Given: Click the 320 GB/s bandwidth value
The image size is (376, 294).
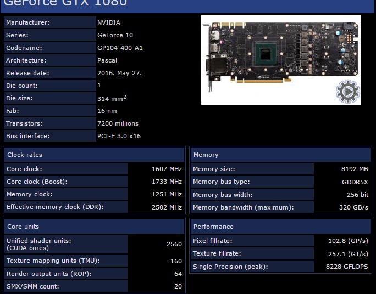Looking at the screenshot, I should 353,207.
